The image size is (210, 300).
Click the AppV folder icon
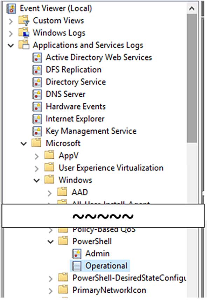coord(49,155)
